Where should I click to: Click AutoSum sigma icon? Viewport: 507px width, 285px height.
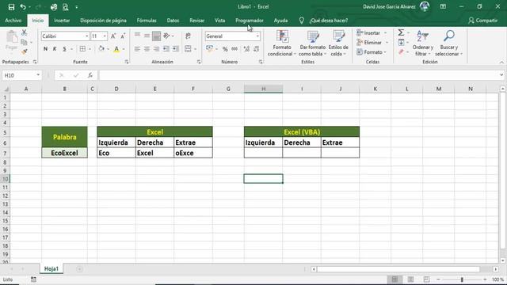[401, 32]
